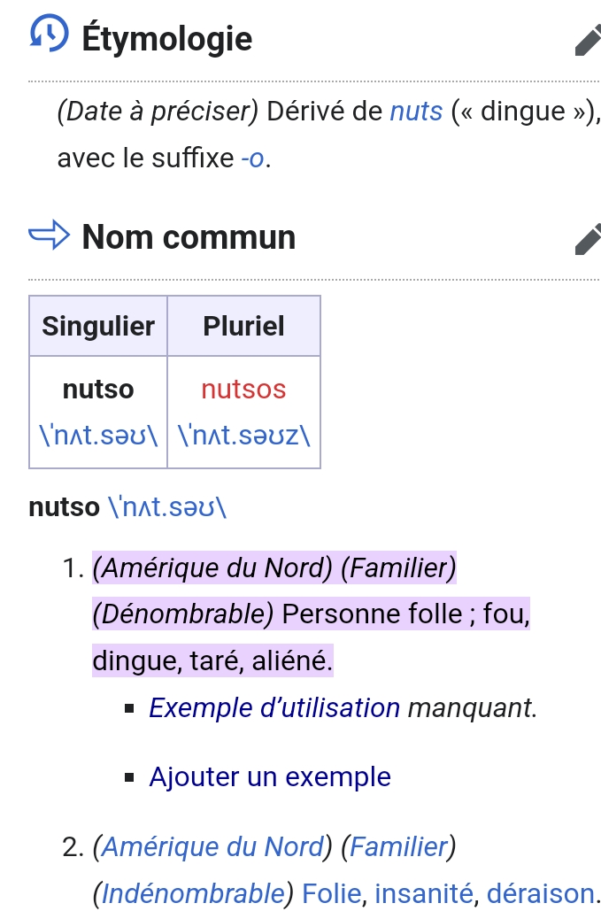Click the singular pronunciation in the table

(98, 436)
